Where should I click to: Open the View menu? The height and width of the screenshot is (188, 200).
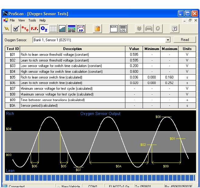coord(22,20)
